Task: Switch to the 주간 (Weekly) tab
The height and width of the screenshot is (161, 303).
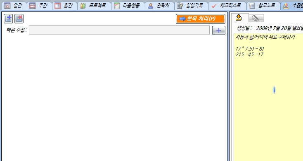Action: (x=39, y=6)
